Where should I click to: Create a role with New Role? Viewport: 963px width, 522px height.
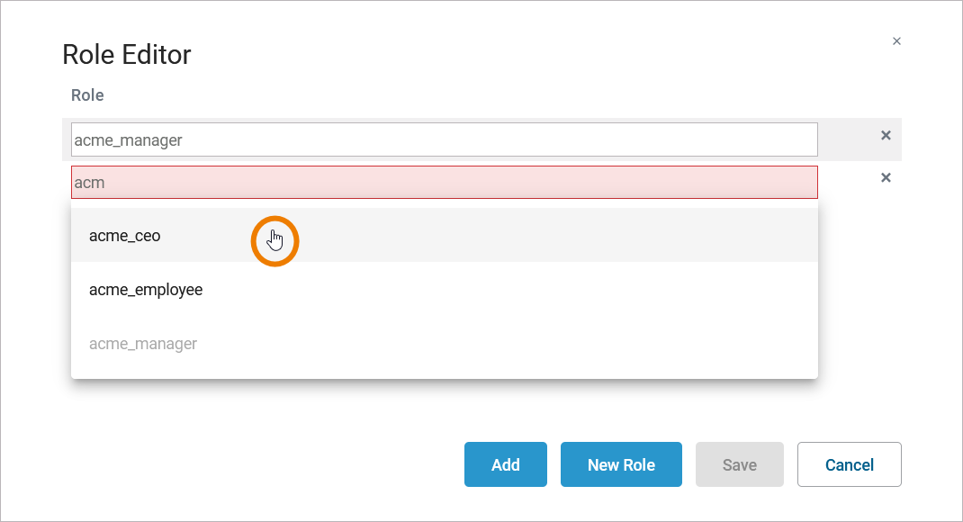click(x=621, y=464)
